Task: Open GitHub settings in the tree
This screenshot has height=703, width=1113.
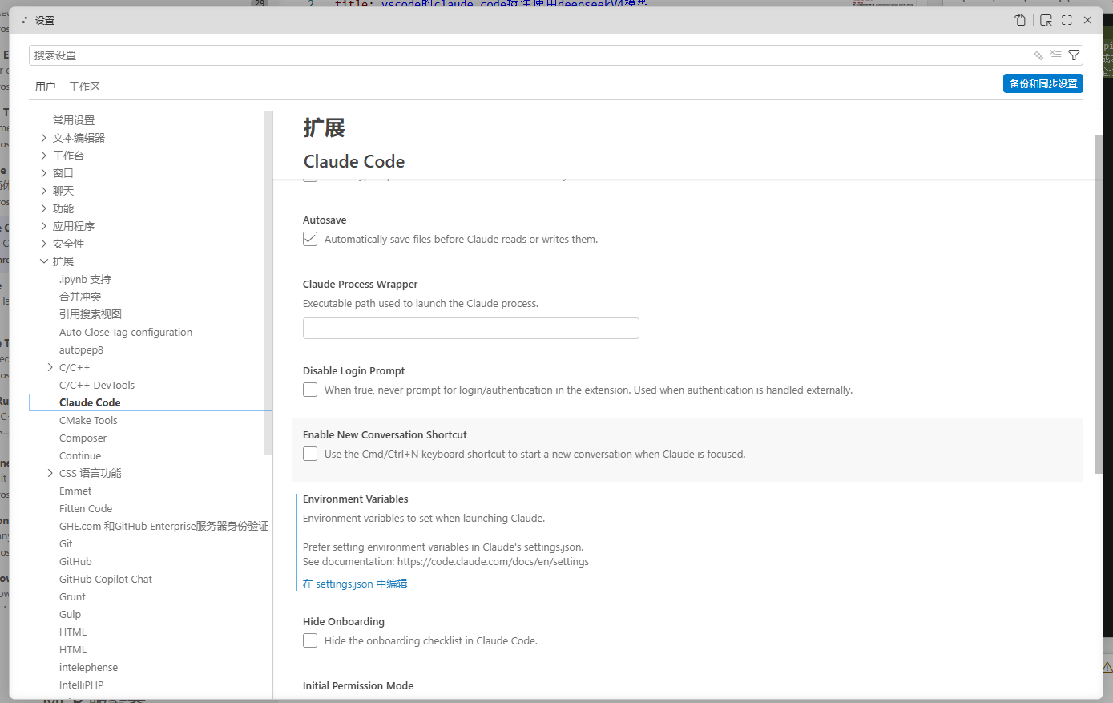Action: click(x=75, y=561)
